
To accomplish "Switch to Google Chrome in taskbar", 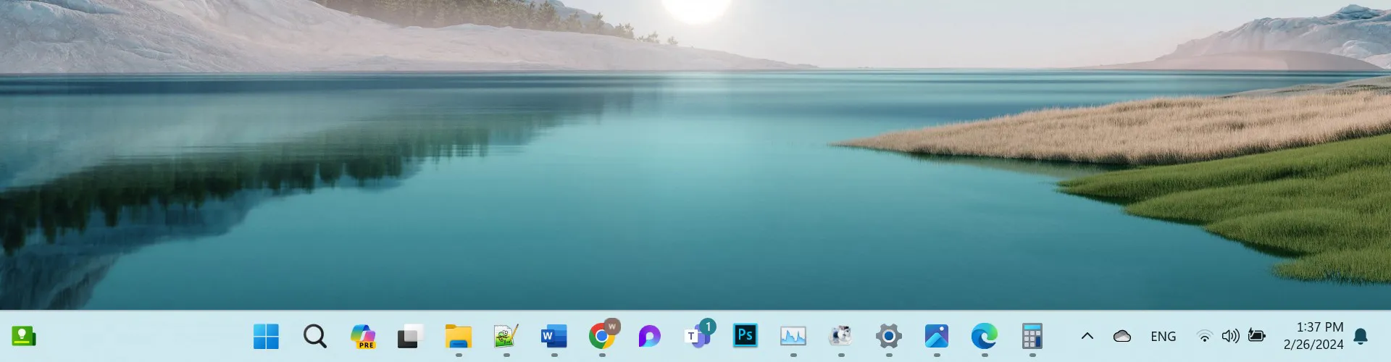I will tap(602, 335).
